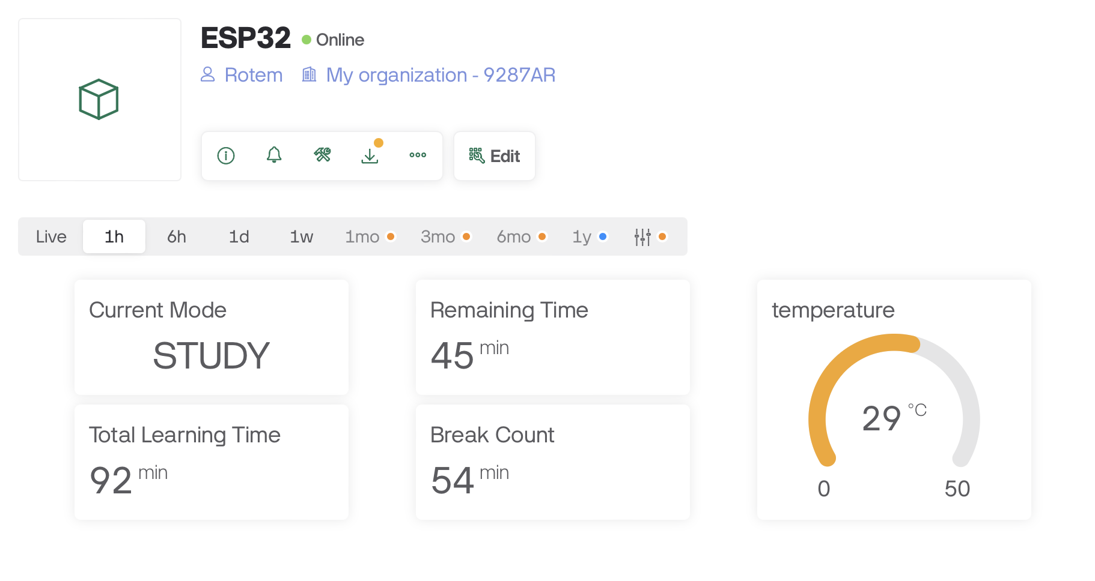Click the Online status indicator

(333, 40)
